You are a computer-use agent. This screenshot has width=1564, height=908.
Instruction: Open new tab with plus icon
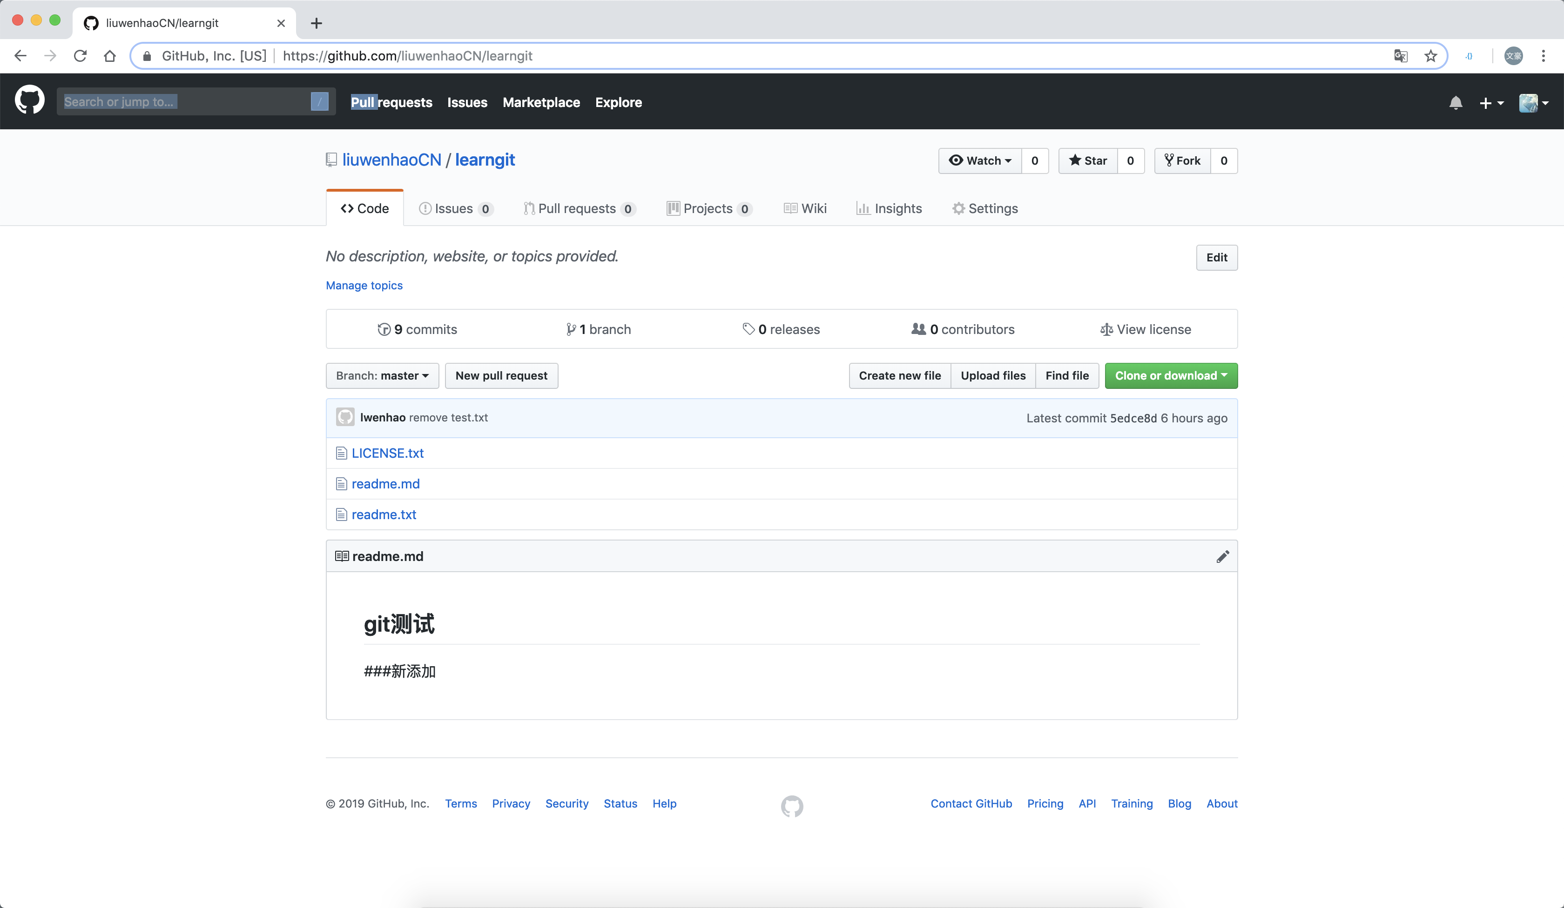[317, 23]
